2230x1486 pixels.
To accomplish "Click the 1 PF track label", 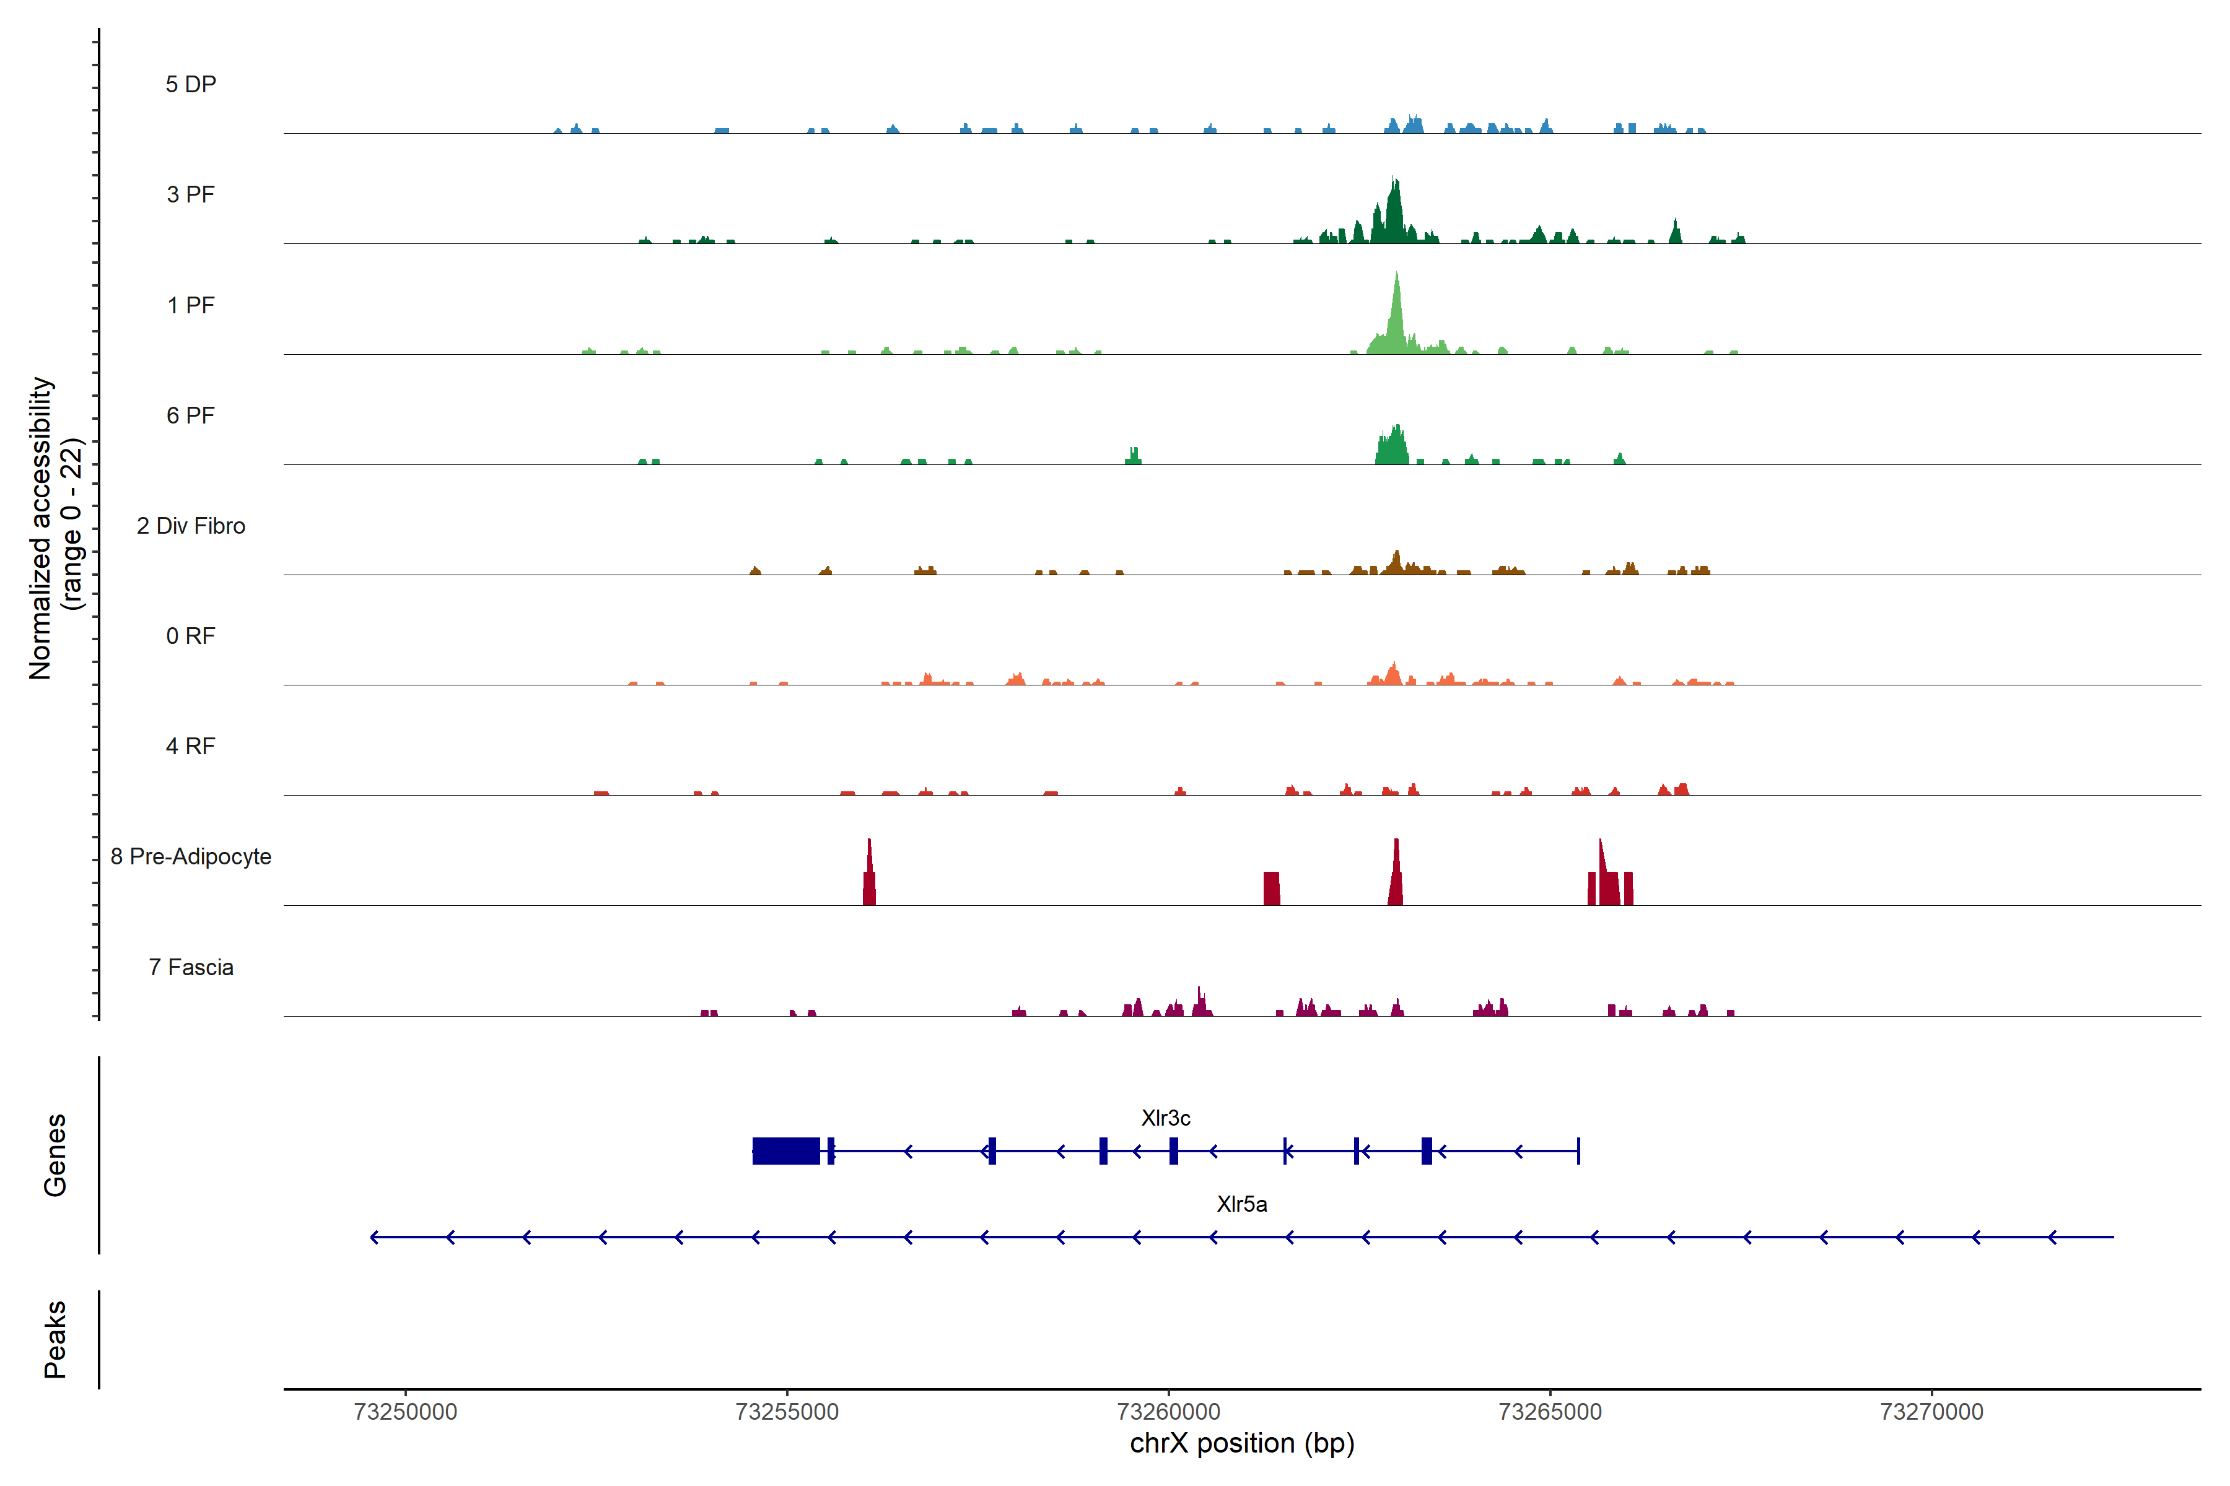I will point(191,305).
